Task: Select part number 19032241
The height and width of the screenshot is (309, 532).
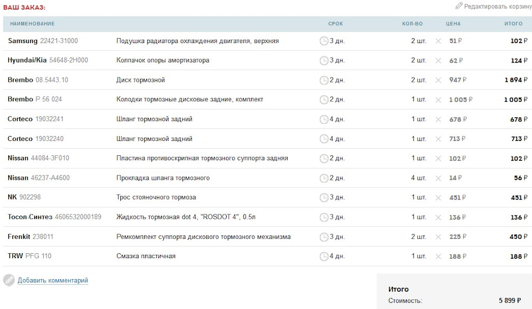Action: 49,119
